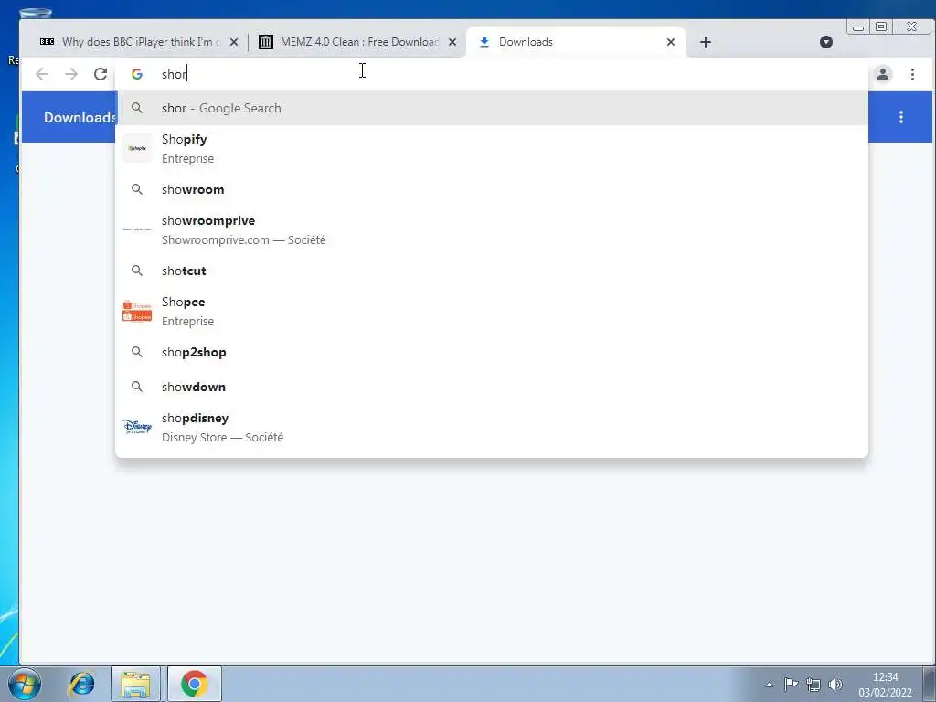Click the download icon on Downloads tab

(484, 42)
